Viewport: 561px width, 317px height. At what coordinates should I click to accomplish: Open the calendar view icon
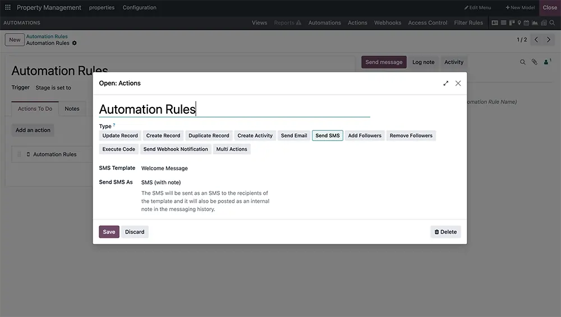[526, 22]
